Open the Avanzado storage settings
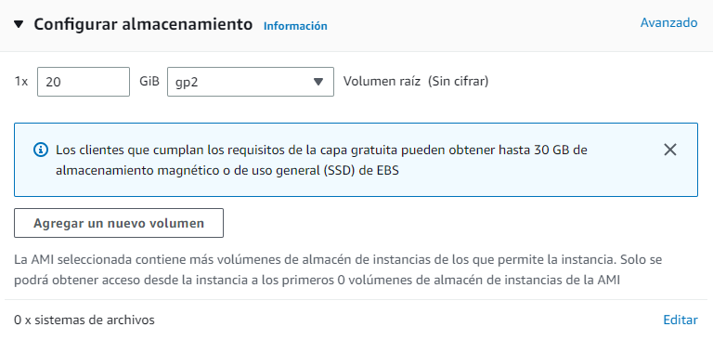Viewport: 713px width, 340px height. (x=668, y=22)
